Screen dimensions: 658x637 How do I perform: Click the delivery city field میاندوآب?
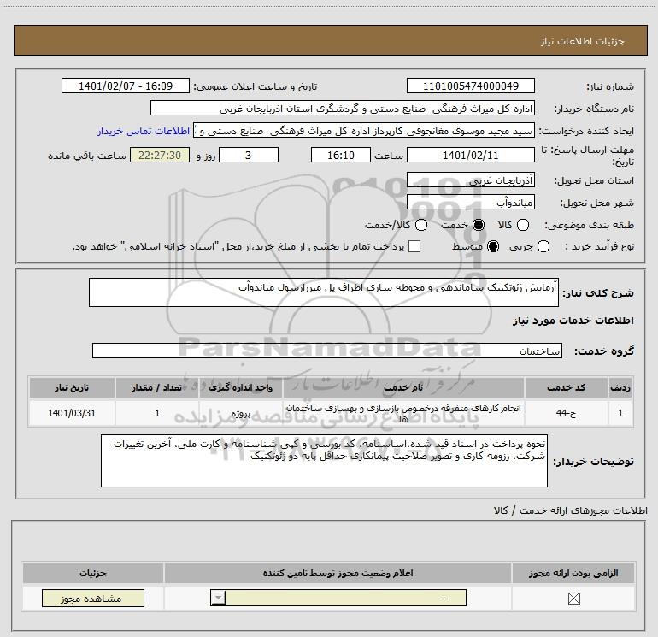click(470, 203)
